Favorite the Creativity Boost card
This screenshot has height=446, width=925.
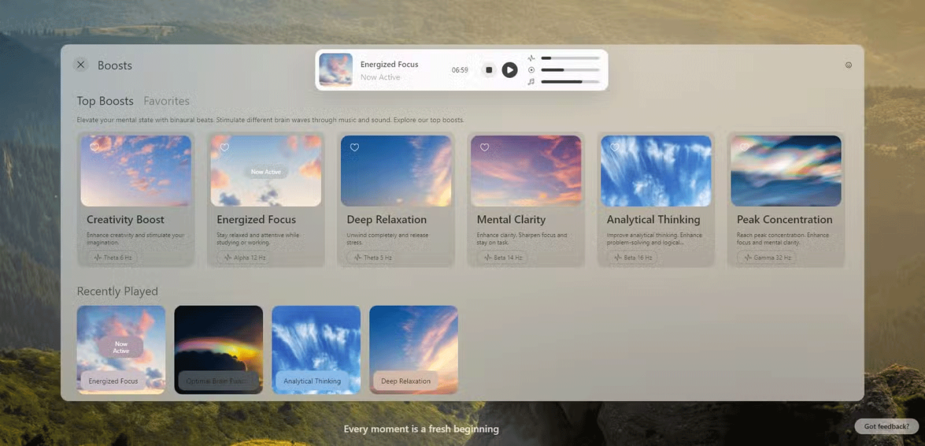tap(94, 147)
